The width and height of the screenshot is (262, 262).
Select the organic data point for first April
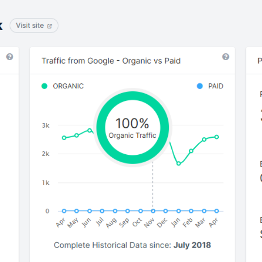(64, 138)
